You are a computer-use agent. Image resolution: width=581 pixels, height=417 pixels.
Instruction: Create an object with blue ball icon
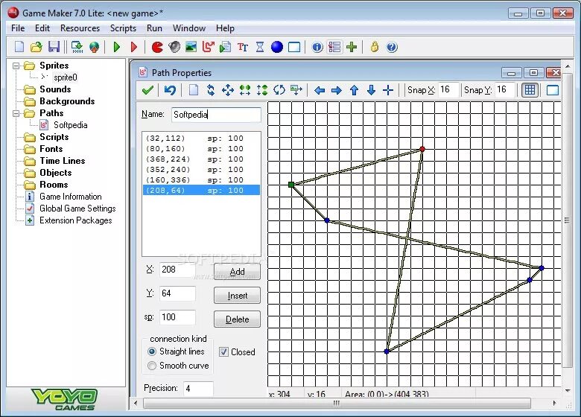(x=277, y=47)
